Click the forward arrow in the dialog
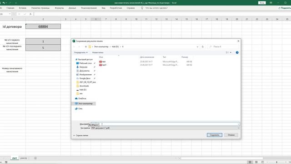Screen dimensions: 291x164 79,46
